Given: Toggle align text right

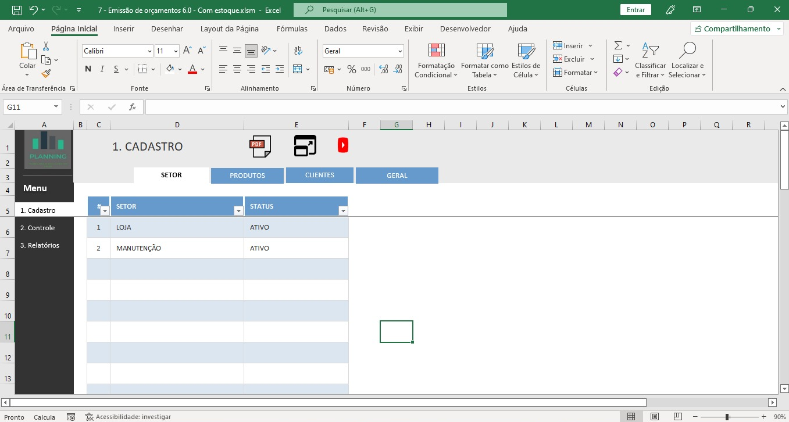Looking at the screenshot, I should pos(251,69).
